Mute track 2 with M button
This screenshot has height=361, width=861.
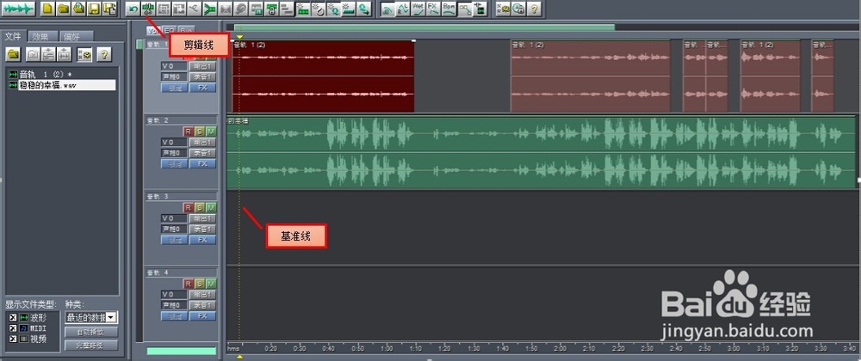tap(212, 132)
